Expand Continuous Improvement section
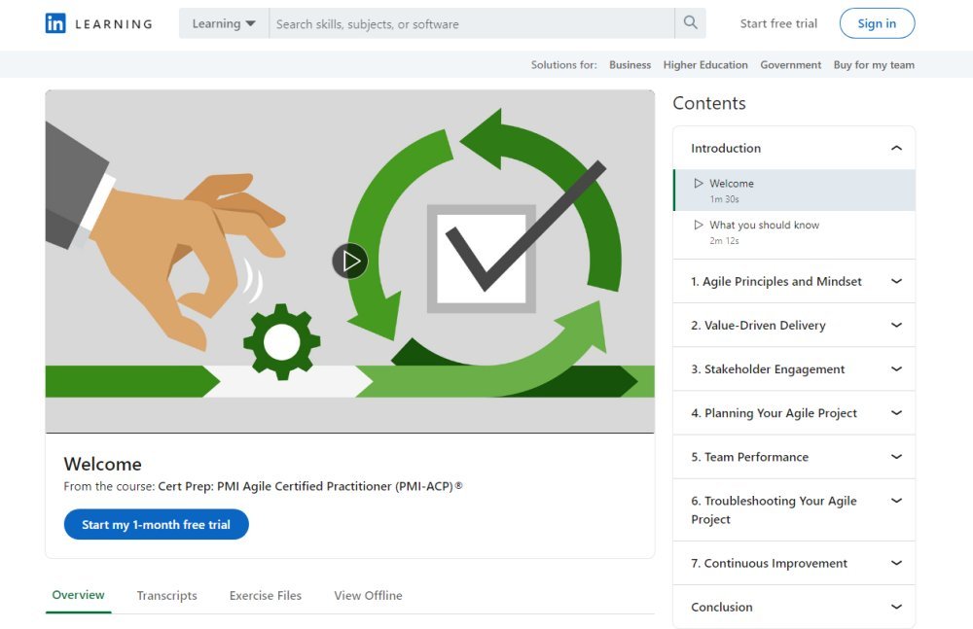973x629 pixels. 794,563
